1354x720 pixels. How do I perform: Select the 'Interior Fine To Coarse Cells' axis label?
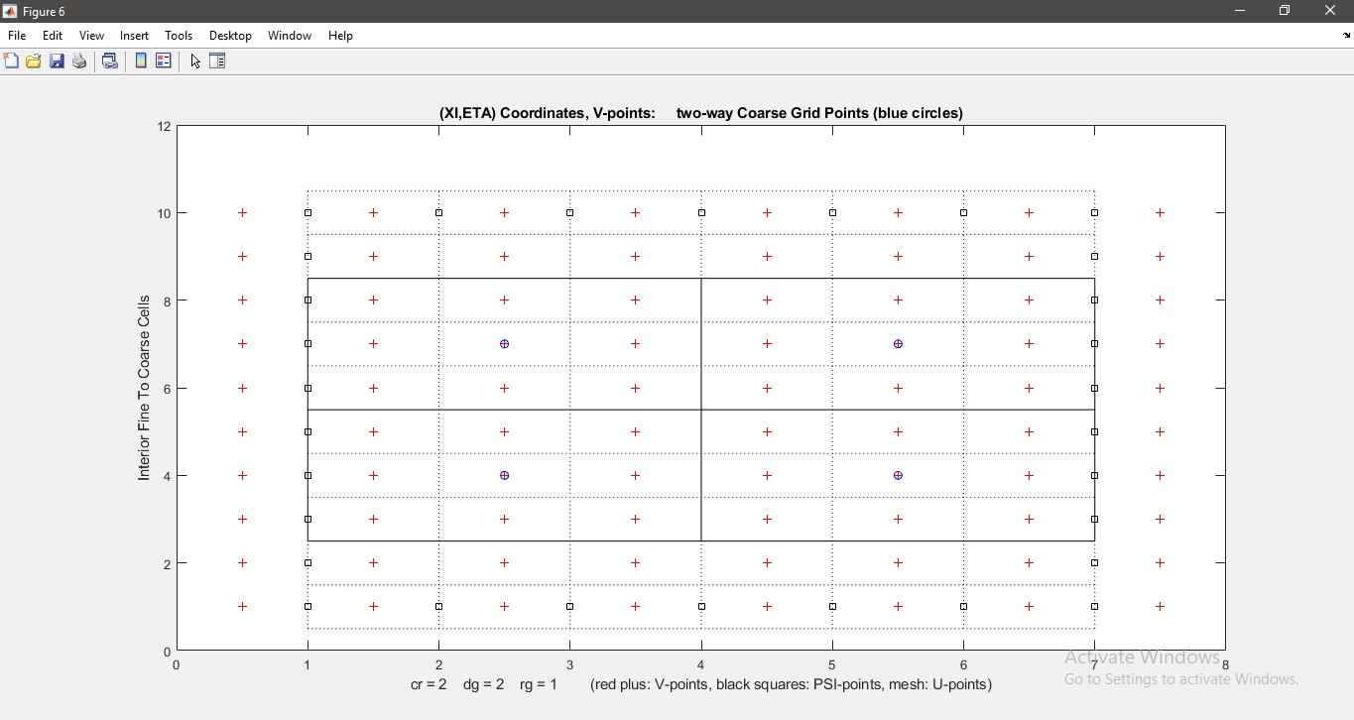click(x=144, y=388)
